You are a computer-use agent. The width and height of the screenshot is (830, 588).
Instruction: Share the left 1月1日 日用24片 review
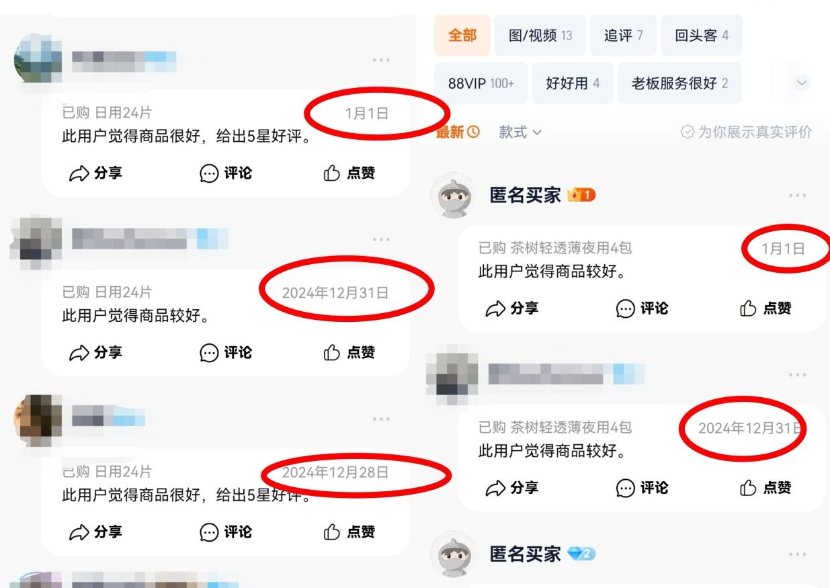pyautogui.click(x=95, y=173)
